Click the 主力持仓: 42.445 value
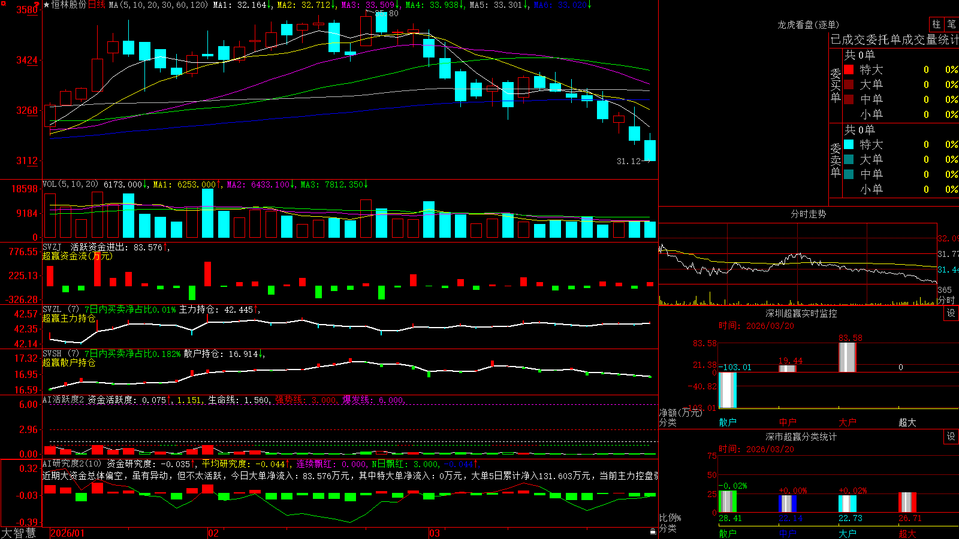 (219, 310)
